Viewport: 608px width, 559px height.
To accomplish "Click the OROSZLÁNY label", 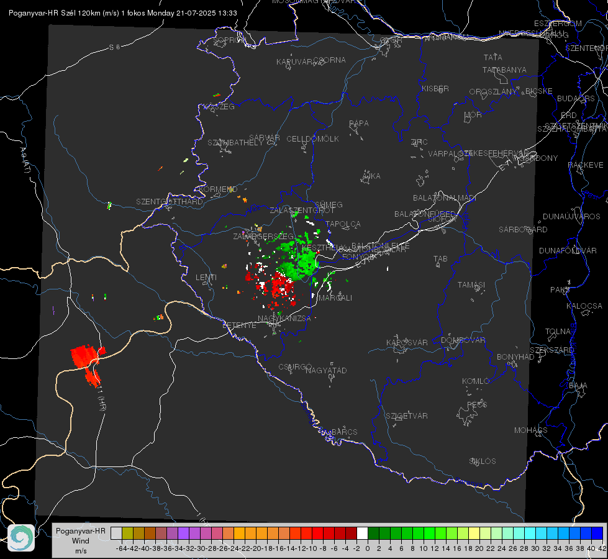I will 493,92.
